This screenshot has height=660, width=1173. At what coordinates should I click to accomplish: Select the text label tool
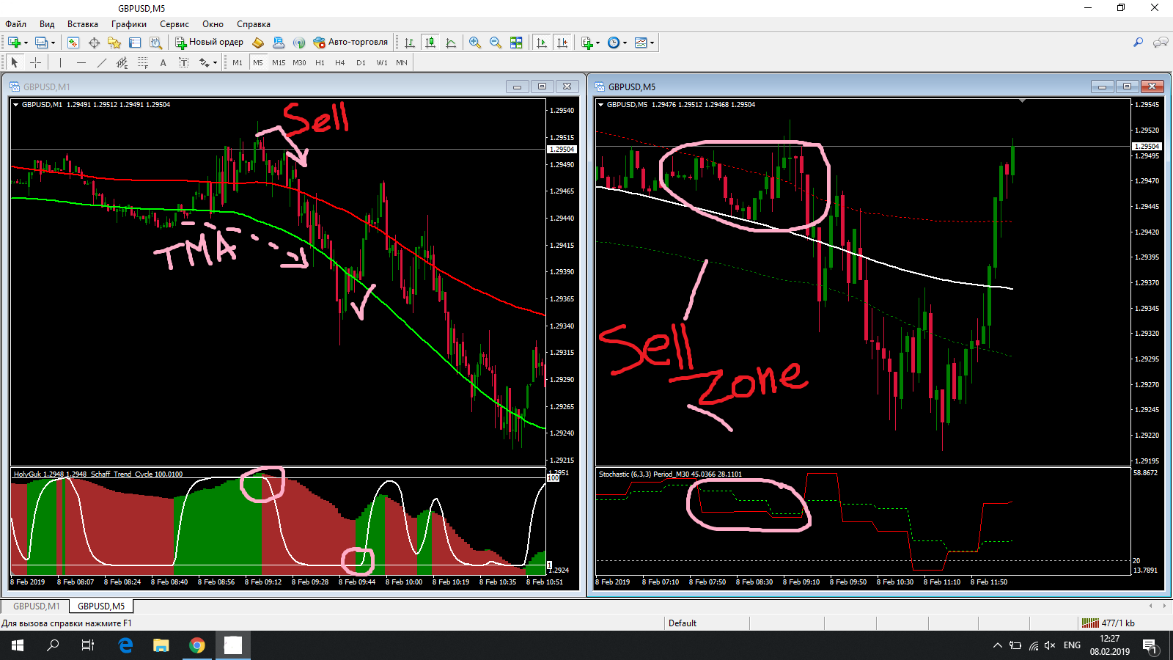click(x=183, y=62)
